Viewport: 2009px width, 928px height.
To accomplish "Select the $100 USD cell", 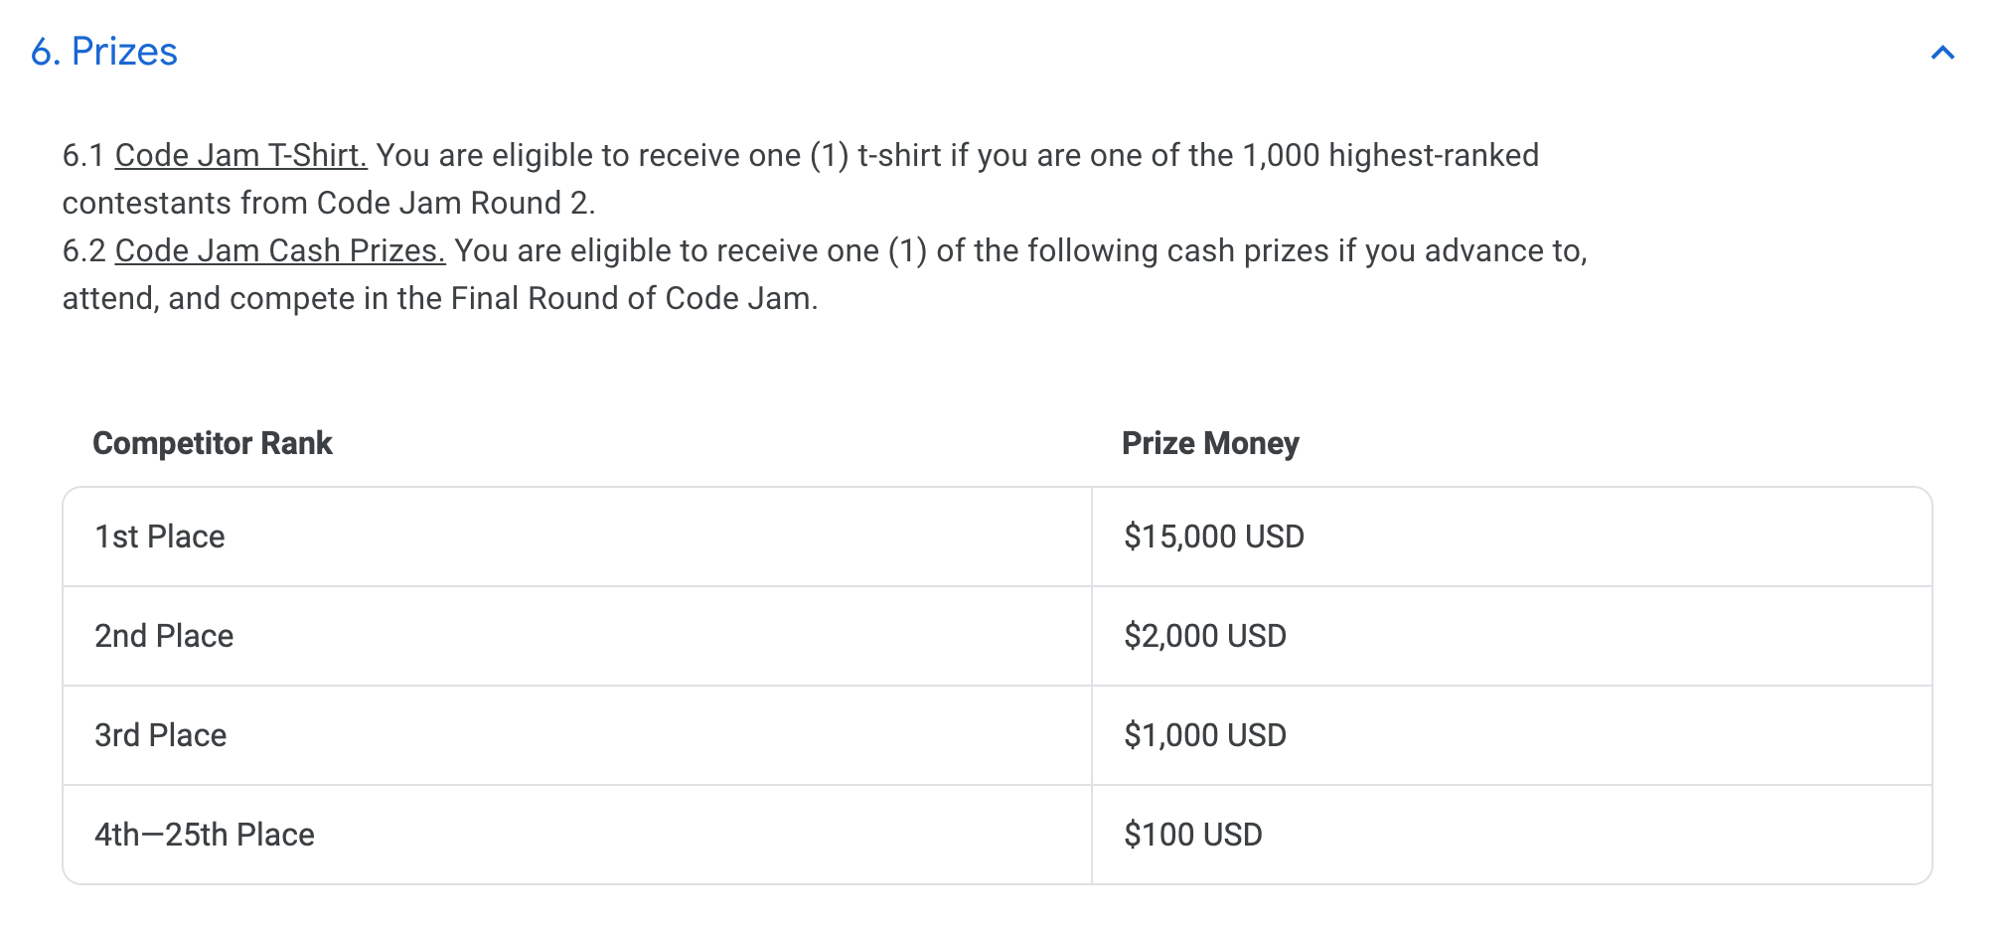I will (x=1512, y=835).
